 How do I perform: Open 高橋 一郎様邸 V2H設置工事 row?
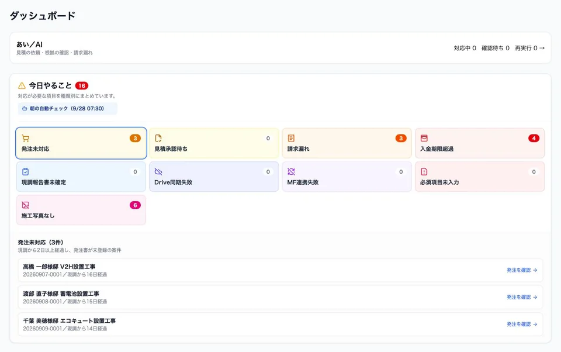coord(280,270)
